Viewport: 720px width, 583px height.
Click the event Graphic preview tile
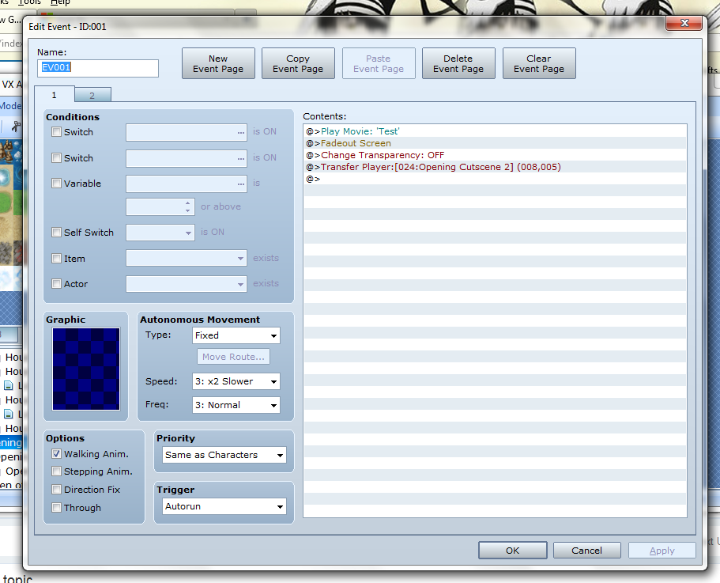(x=86, y=369)
